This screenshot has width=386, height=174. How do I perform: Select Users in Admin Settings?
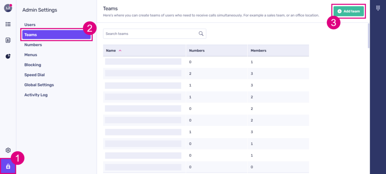click(30, 25)
